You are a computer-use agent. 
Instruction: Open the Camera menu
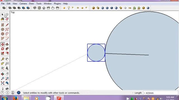pos(23,4)
